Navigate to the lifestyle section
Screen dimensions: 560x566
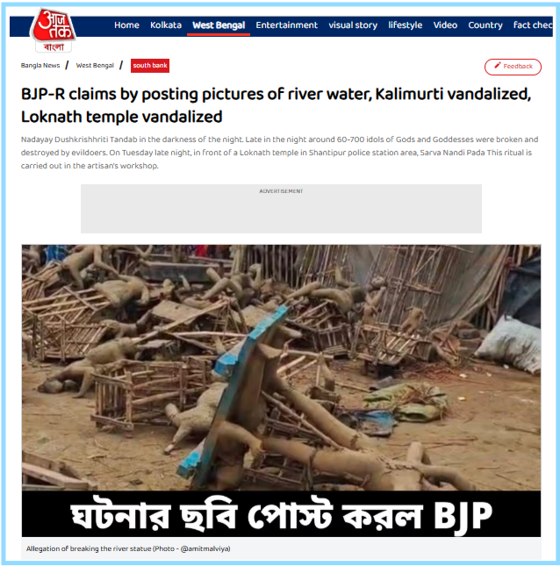406,25
